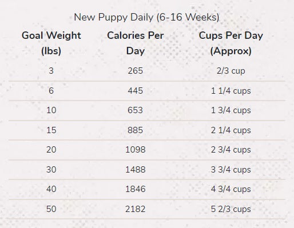Select the Goal Weight (lbs) column header
The width and height of the screenshot is (294, 228).
pos(51,43)
